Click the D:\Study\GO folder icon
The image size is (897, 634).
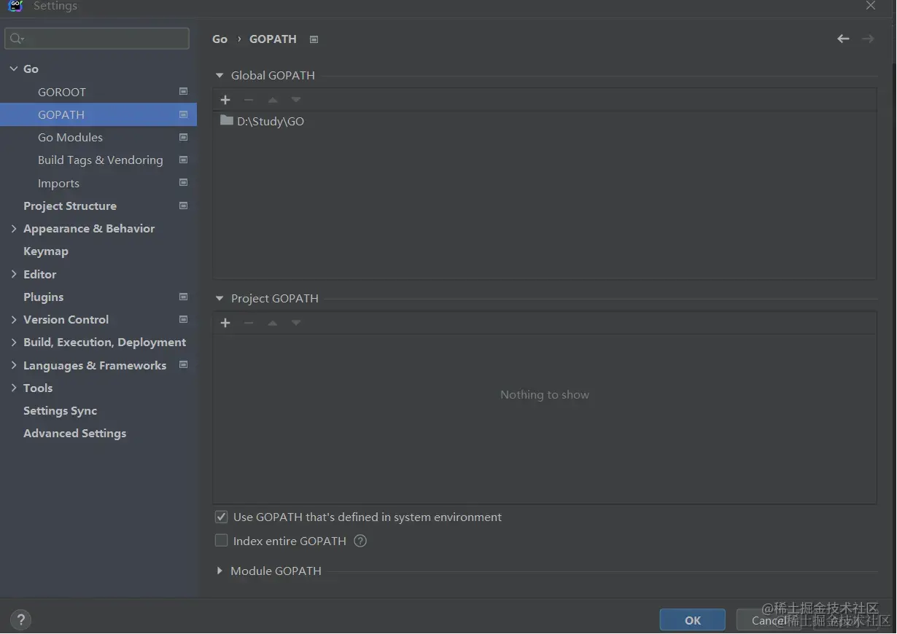pos(227,120)
